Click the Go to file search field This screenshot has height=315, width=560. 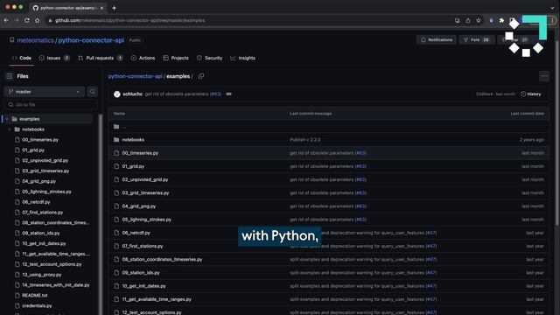[x=51, y=105]
